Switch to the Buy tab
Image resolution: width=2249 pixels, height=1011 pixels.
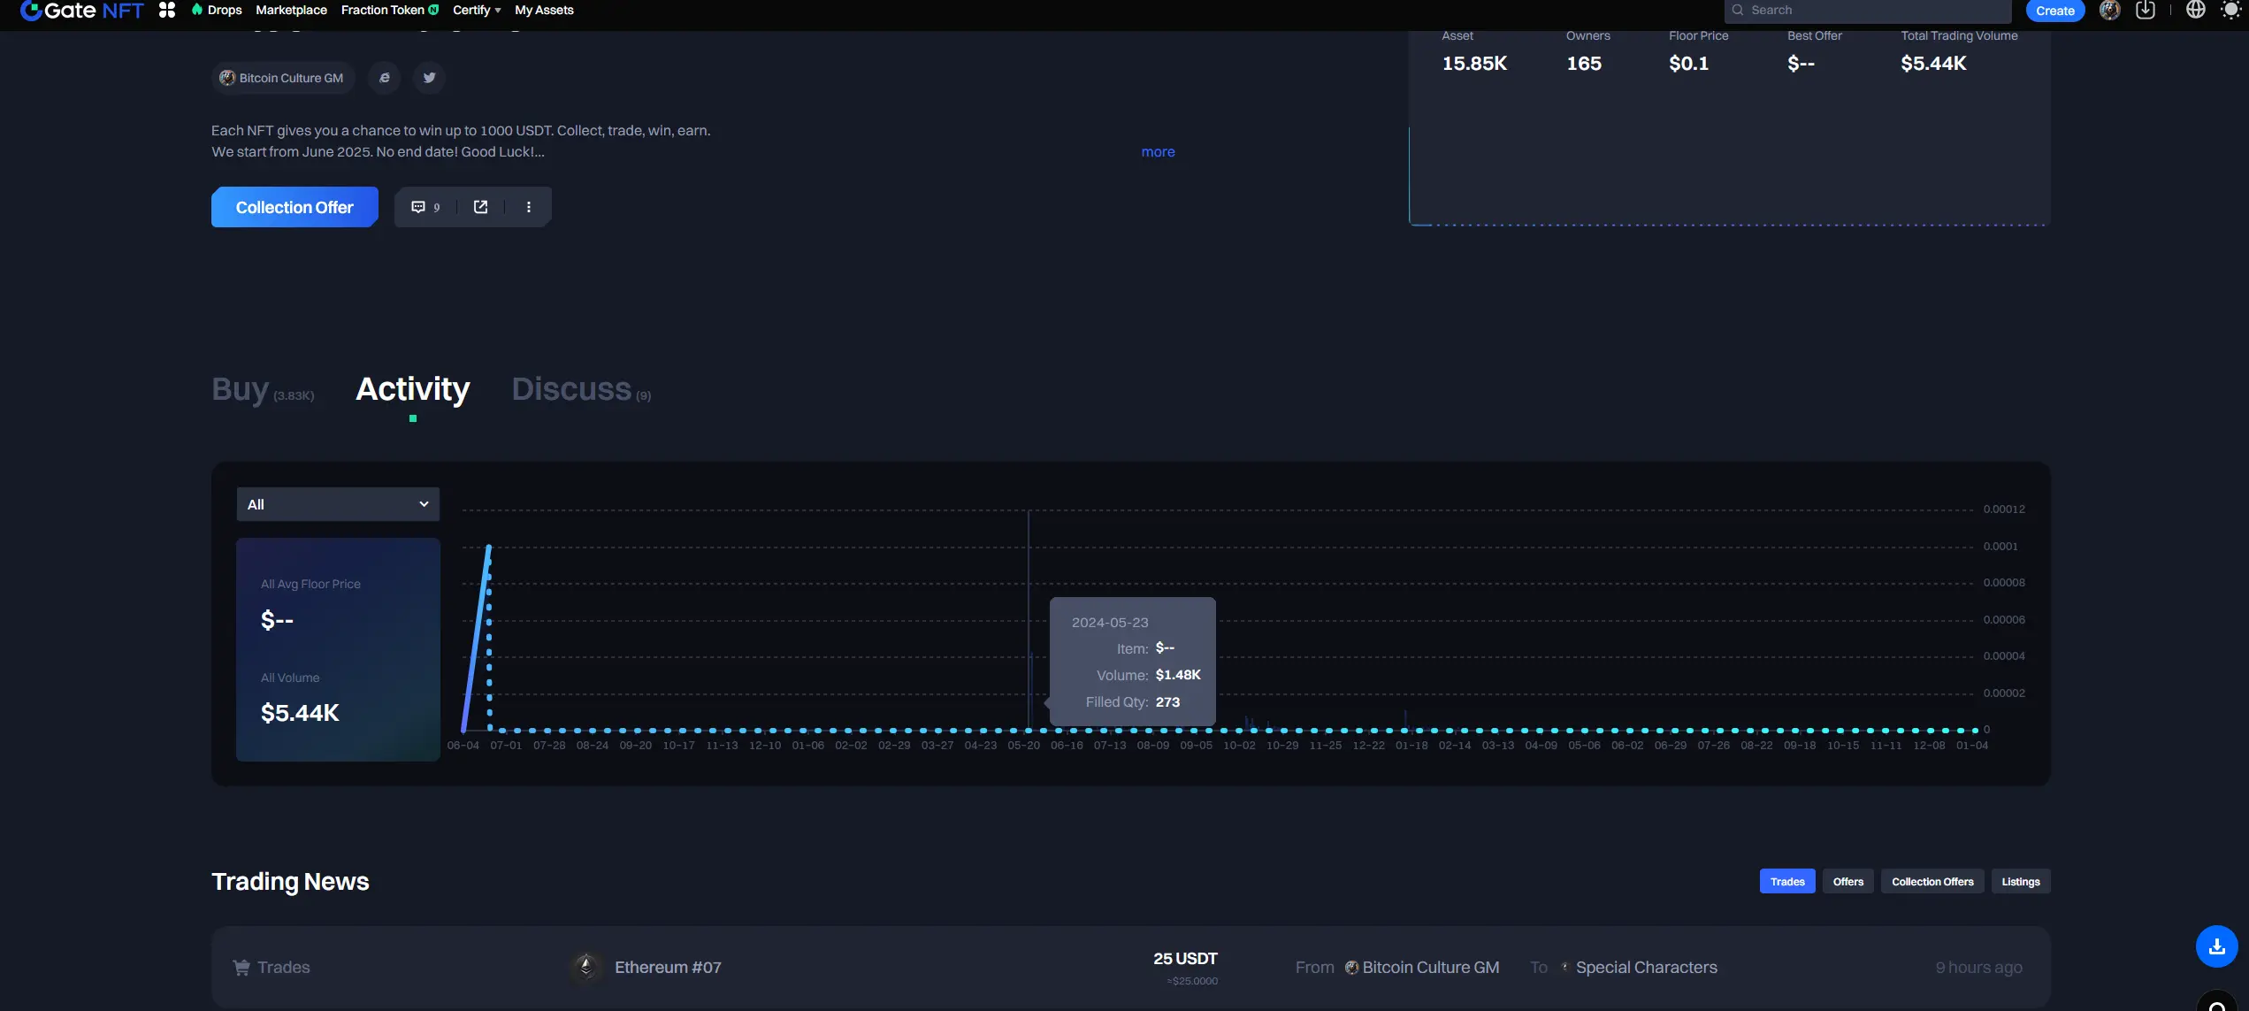pos(241,389)
